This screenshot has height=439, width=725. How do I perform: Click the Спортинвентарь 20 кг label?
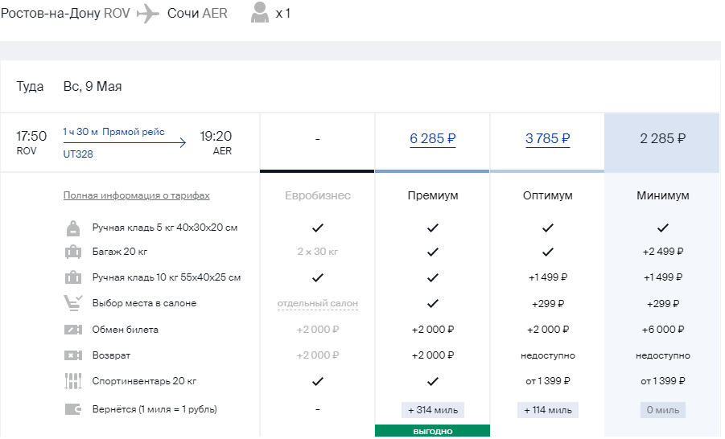[144, 381]
